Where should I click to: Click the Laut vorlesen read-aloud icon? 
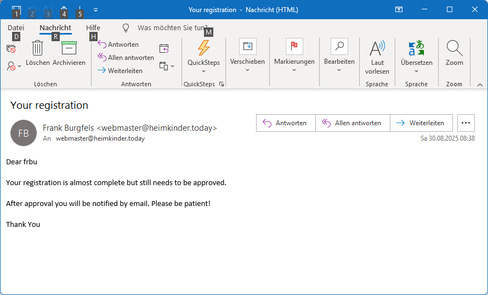tap(377, 48)
